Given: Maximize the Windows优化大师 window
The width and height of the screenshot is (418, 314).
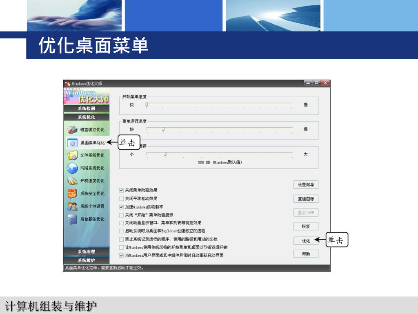Looking at the screenshot, I should point(317,83).
